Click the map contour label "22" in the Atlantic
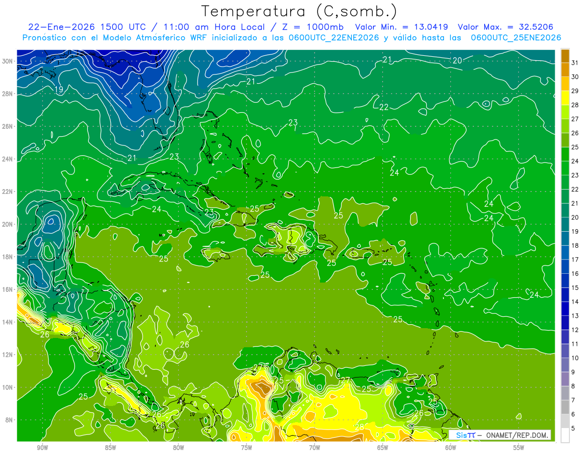The width and height of the screenshot is (588, 454). [384, 107]
